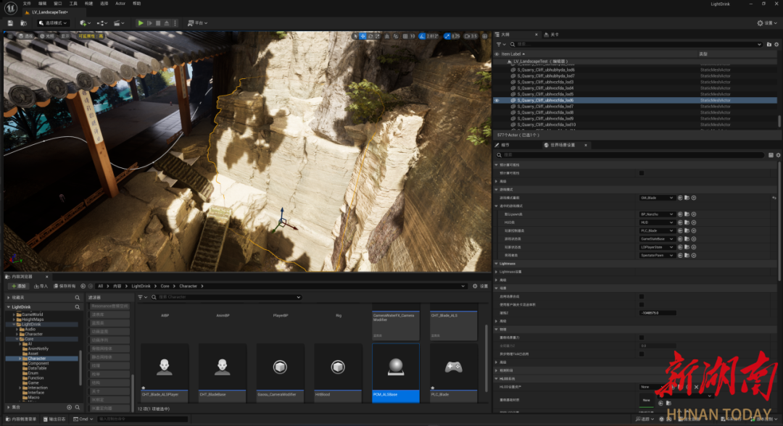
Task: Open the 内容侧滑菜单 content drawer
Action: tap(21, 419)
